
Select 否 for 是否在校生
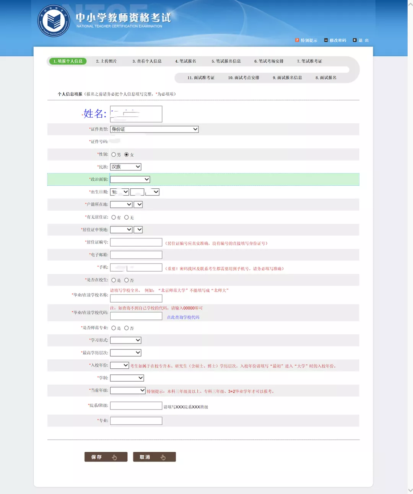click(x=127, y=280)
